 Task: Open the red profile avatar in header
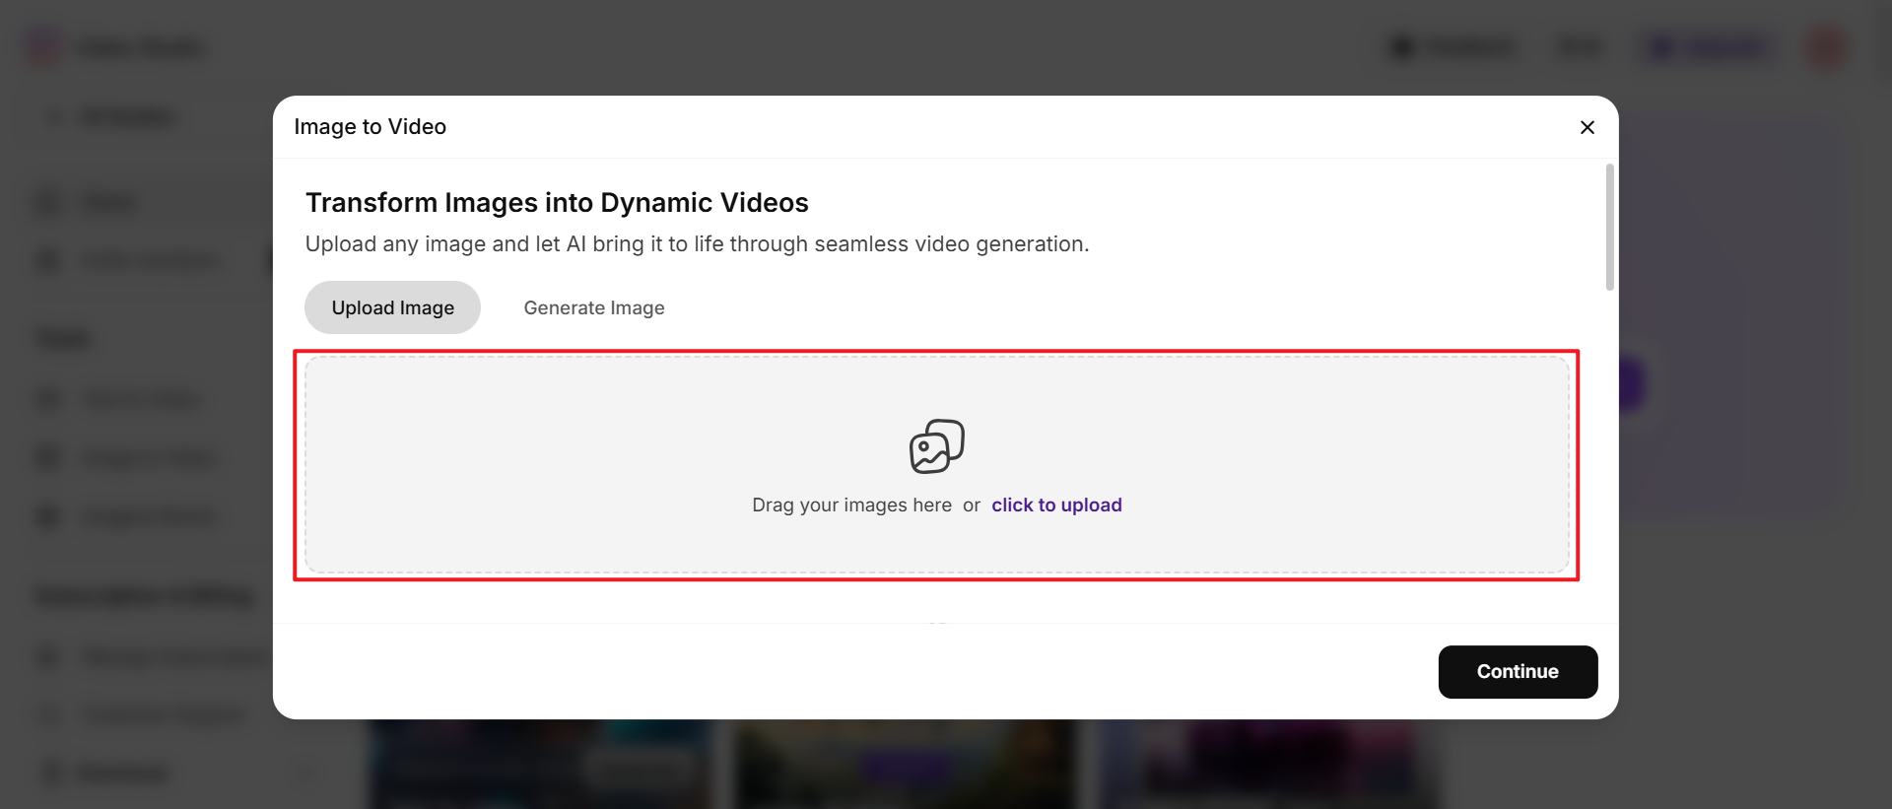click(x=1826, y=47)
